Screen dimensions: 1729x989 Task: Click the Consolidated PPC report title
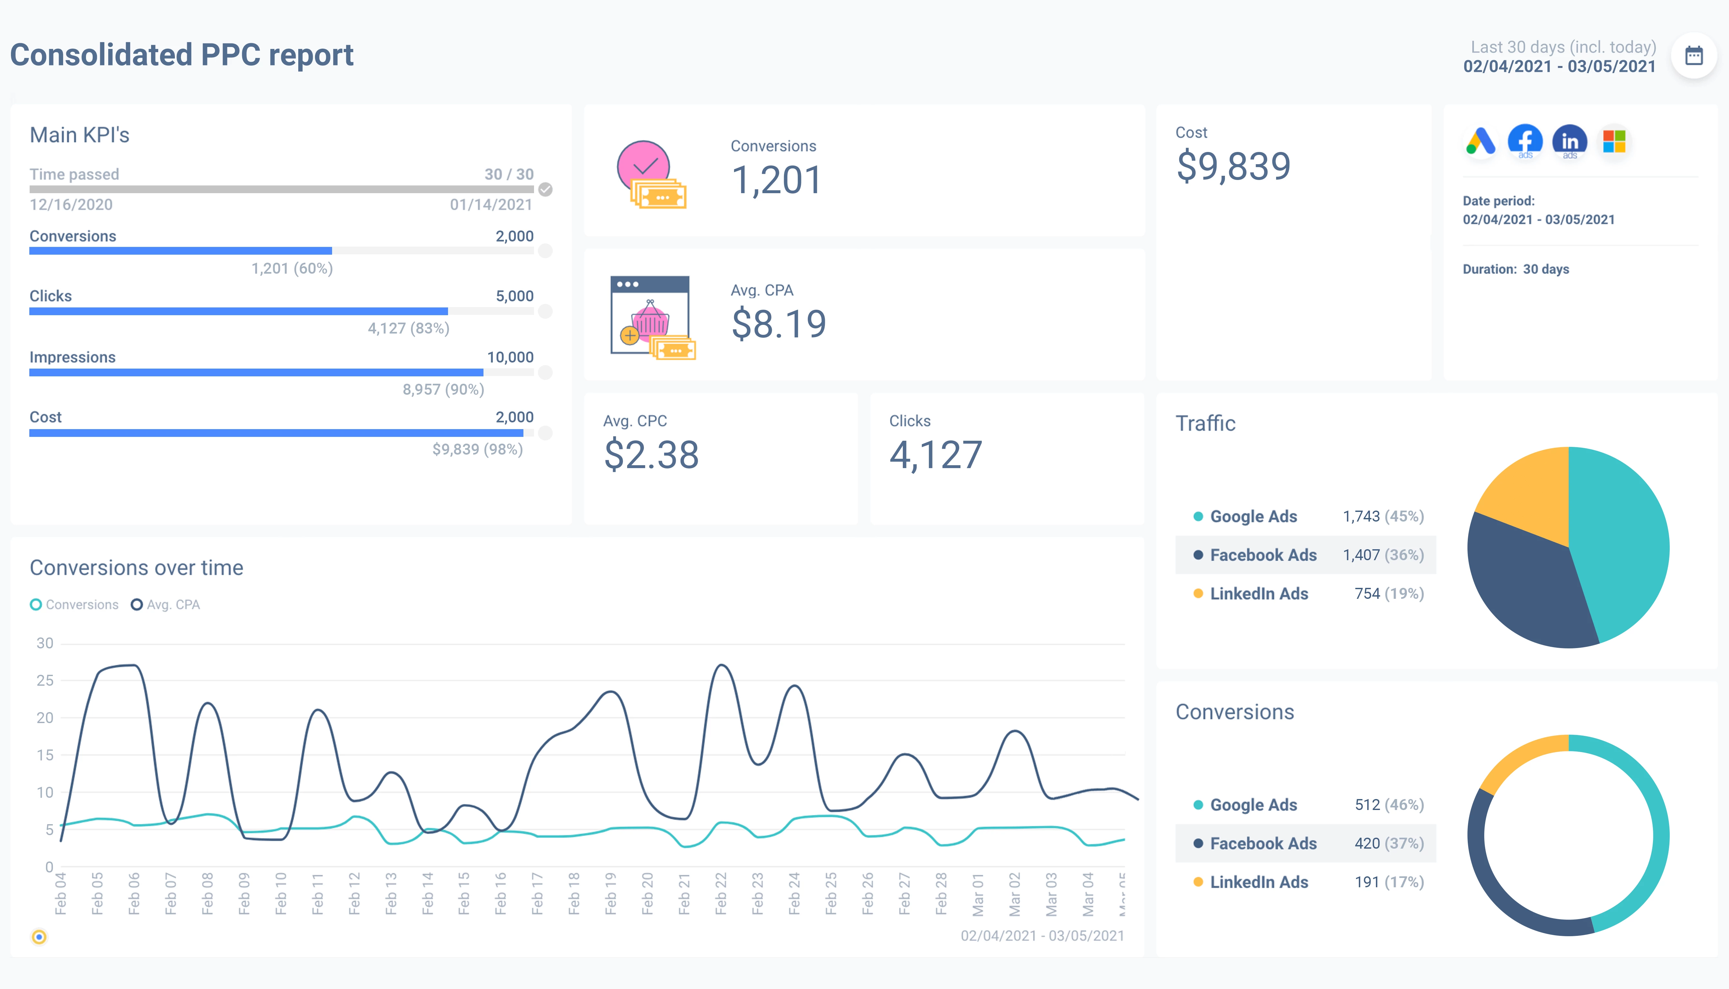coord(181,55)
